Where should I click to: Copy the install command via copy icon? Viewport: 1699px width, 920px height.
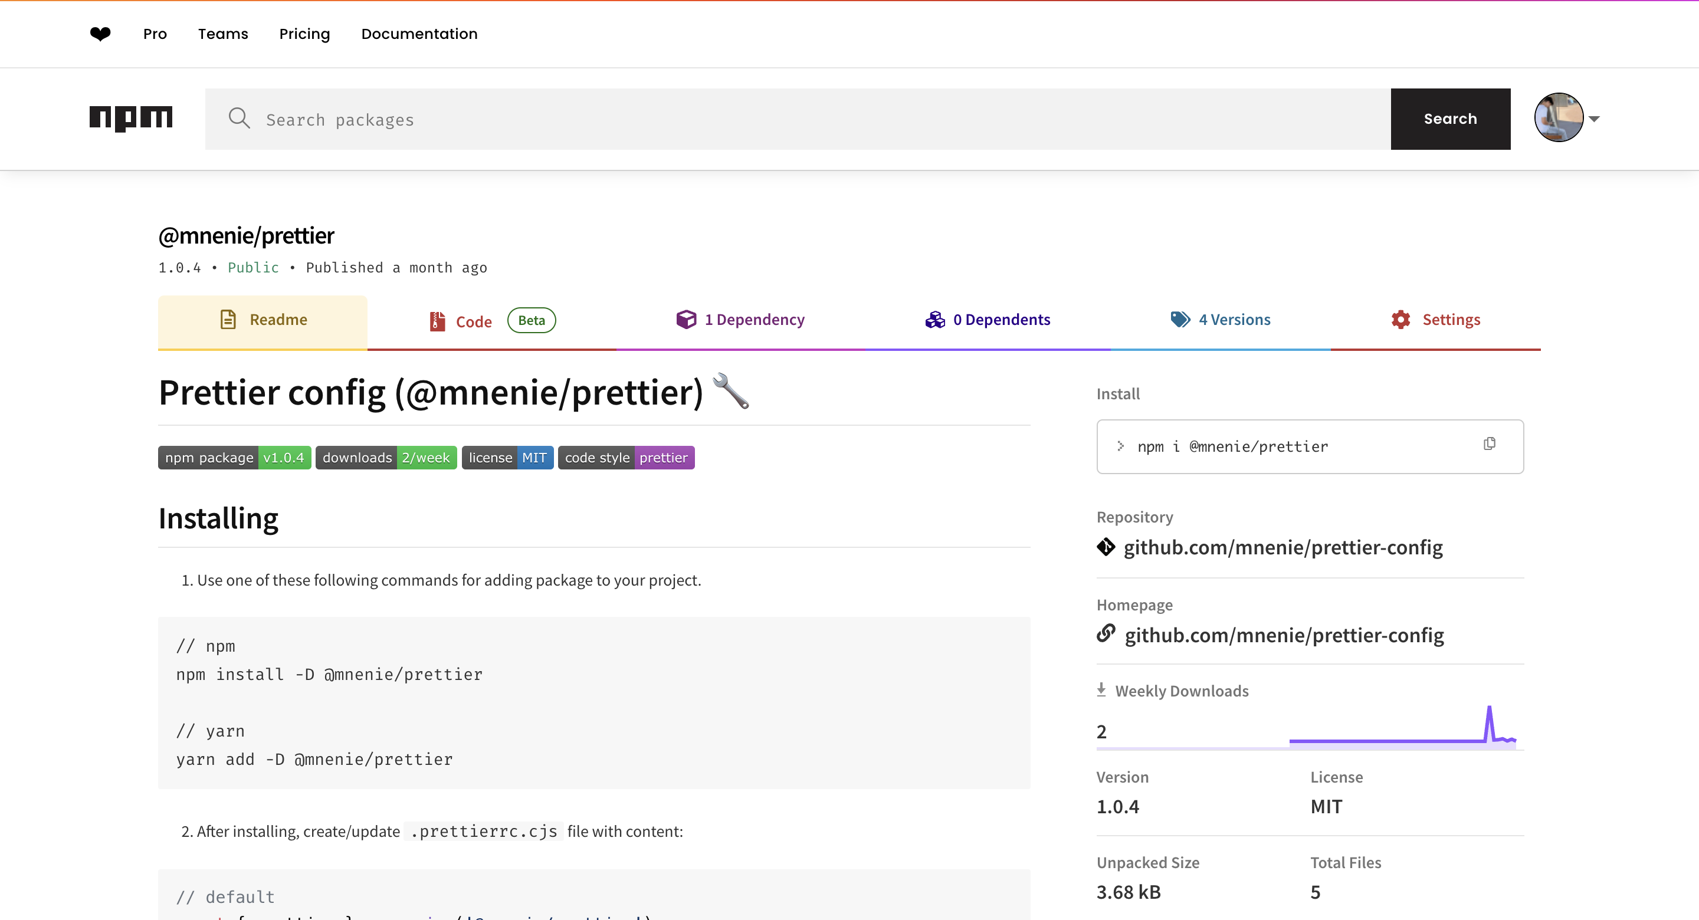(x=1488, y=445)
